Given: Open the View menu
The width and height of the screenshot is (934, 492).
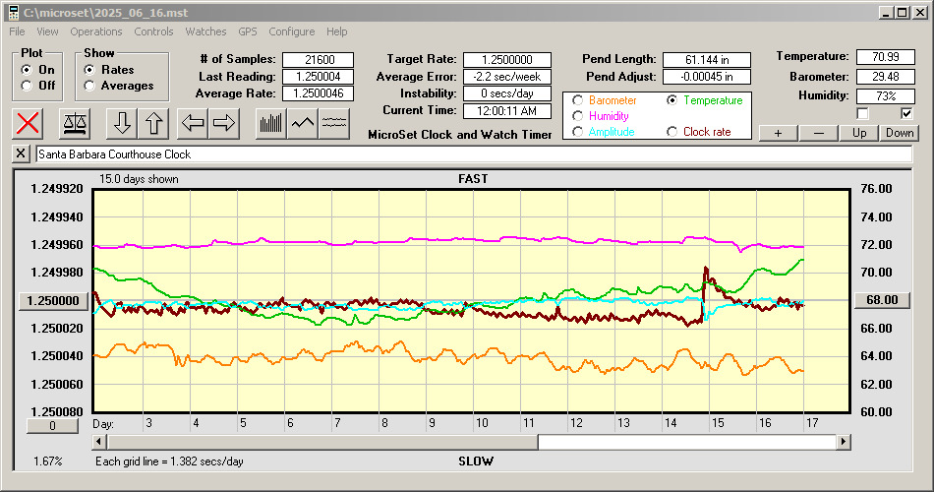Looking at the screenshot, I should click(x=47, y=31).
